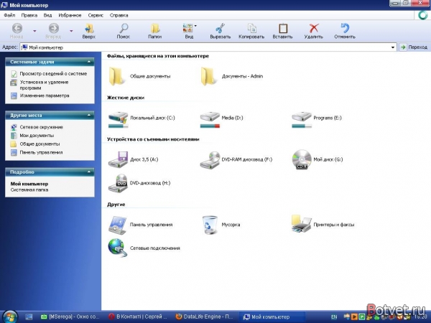Open the Сервис menu
Viewport: 431px width, 323px height.
pyautogui.click(x=96, y=15)
